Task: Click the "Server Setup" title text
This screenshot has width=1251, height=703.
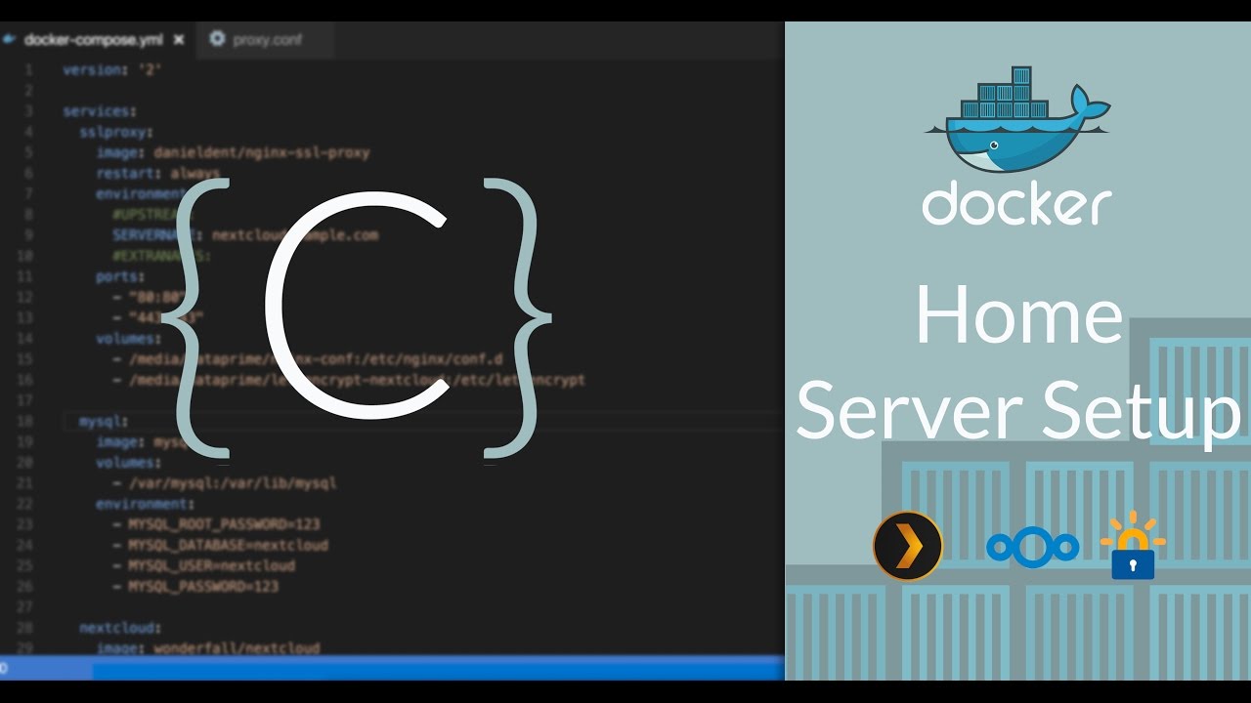Action: click(1018, 410)
